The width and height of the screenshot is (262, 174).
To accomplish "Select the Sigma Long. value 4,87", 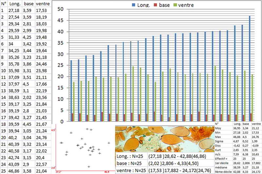I will click(x=236, y=141).
